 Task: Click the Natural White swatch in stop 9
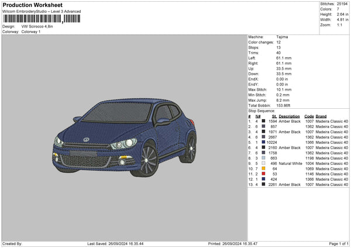click(264, 163)
